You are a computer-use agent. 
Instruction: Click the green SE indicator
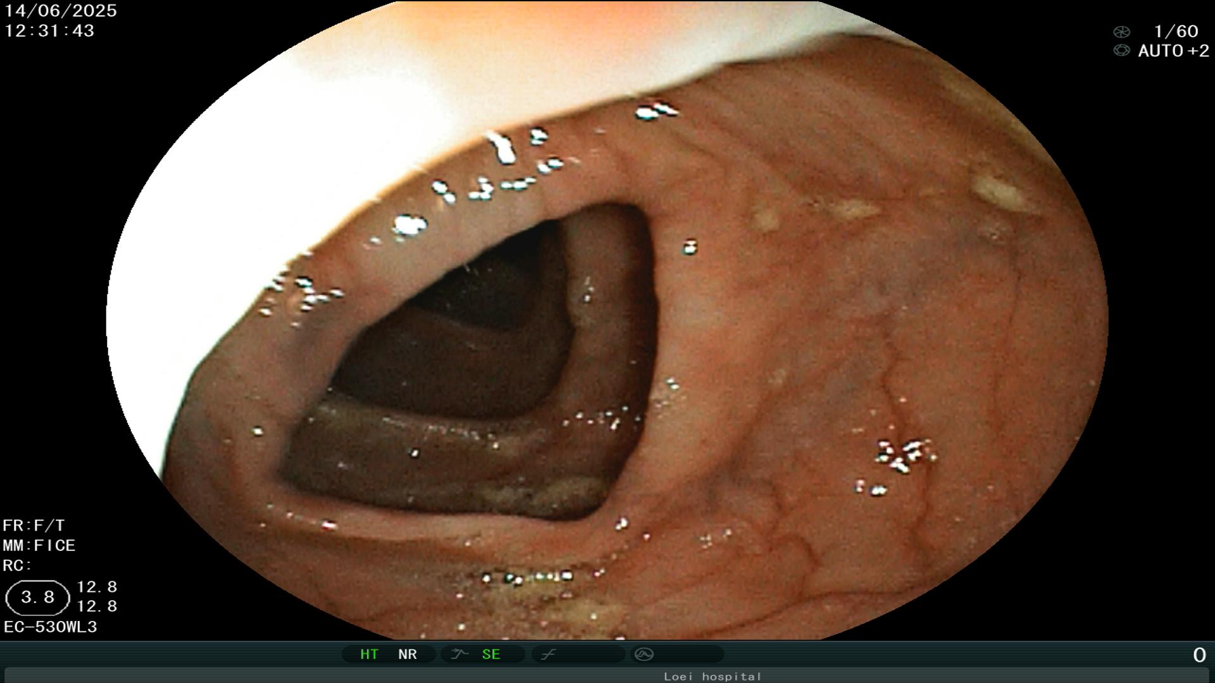[491, 654]
